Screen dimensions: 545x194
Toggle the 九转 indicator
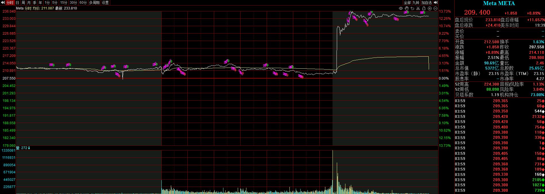coord(416,3)
